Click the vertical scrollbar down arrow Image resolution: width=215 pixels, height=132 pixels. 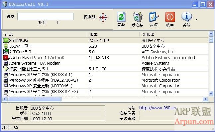[x=211, y=93]
